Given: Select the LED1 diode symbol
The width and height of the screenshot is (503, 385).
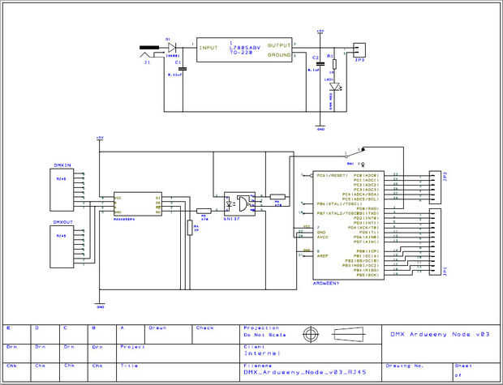Looking at the screenshot, I should [334, 87].
